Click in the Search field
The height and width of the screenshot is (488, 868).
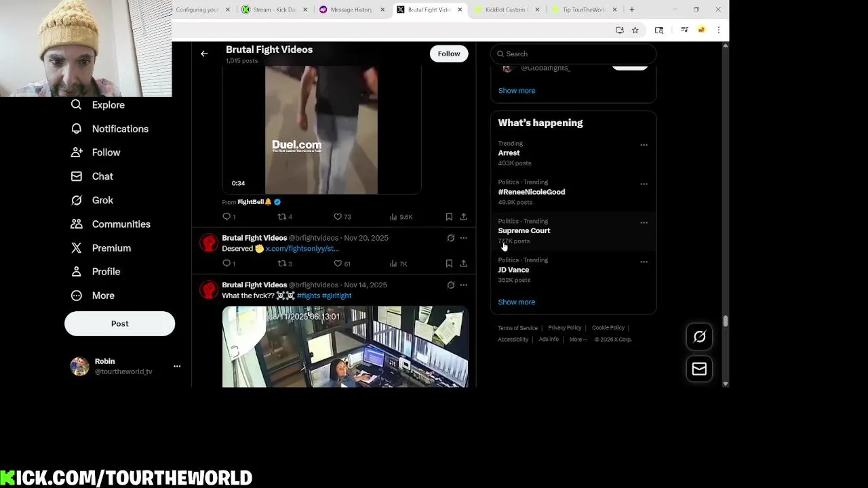coord(573,54)
